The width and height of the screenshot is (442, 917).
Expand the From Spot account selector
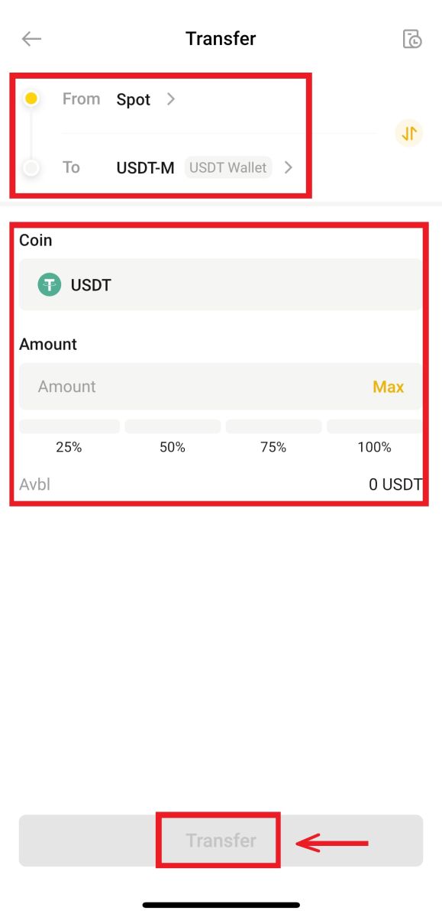tap(145, 99)
